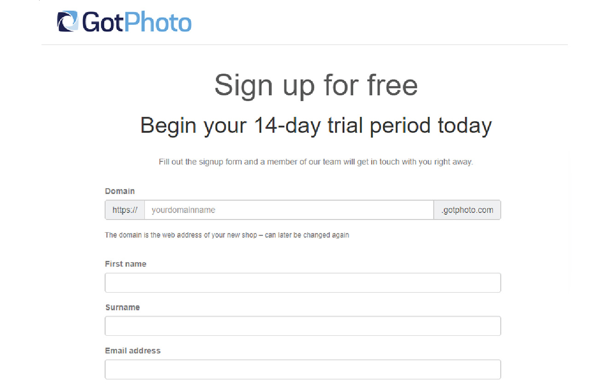Click the GotPhoto wordmark text in header

137,22
